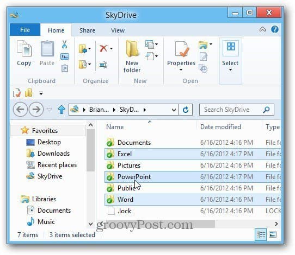
Task: Click the Edit document icon
Action: [203, 56]
